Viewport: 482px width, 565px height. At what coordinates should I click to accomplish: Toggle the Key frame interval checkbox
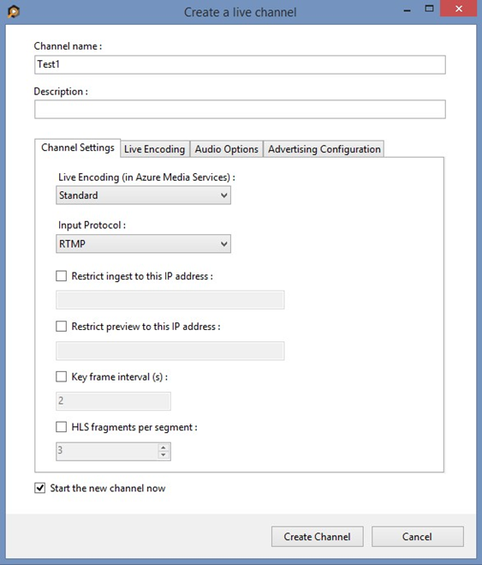point(61,377)
